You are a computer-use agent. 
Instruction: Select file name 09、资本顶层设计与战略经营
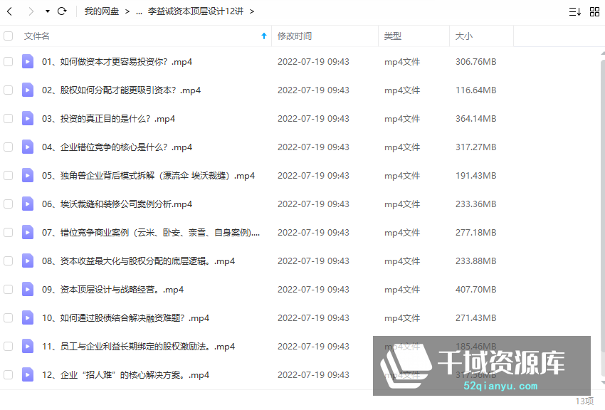pyautogui.click(x=112, y=290)
